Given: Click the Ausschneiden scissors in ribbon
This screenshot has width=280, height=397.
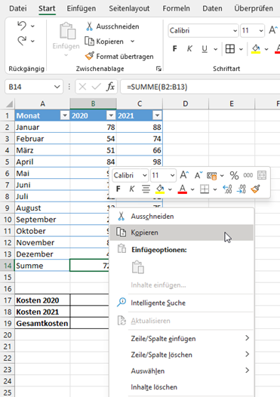Looking at the screenshot, I should tap(89, 26).
